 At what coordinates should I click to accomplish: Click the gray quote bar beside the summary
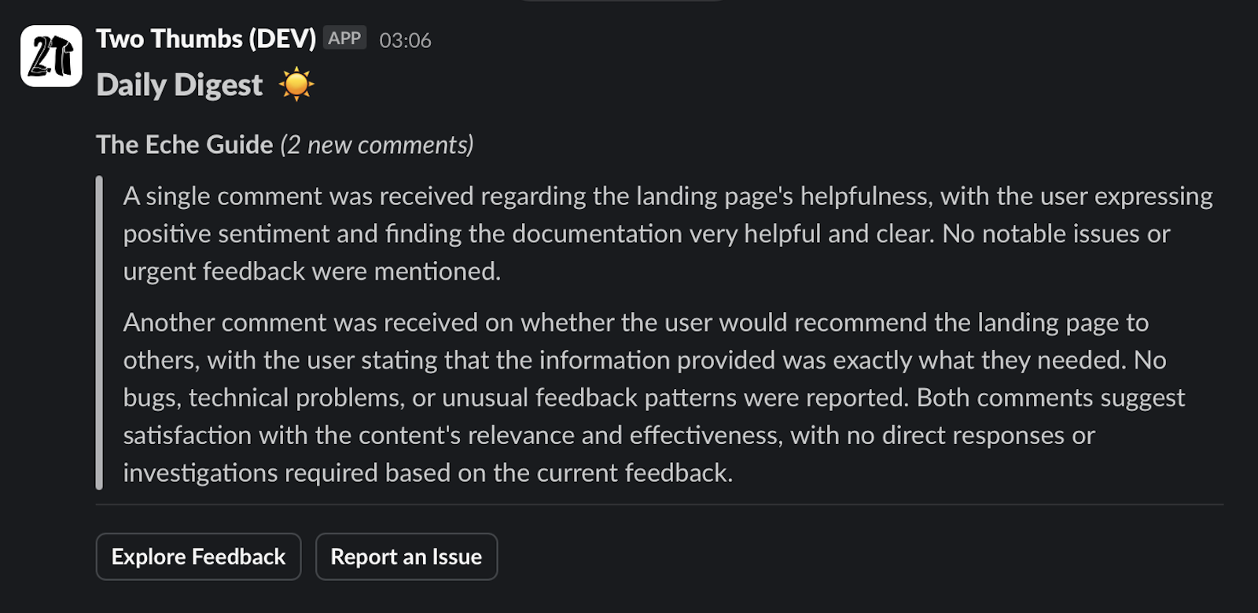coord(99,333)
